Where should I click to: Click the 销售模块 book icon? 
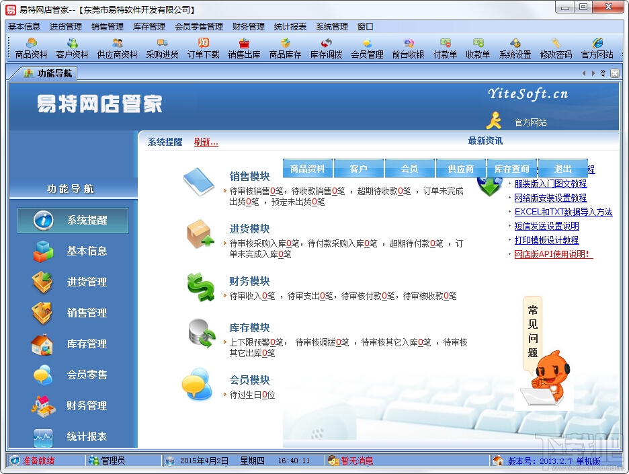(x=199, y=182)
